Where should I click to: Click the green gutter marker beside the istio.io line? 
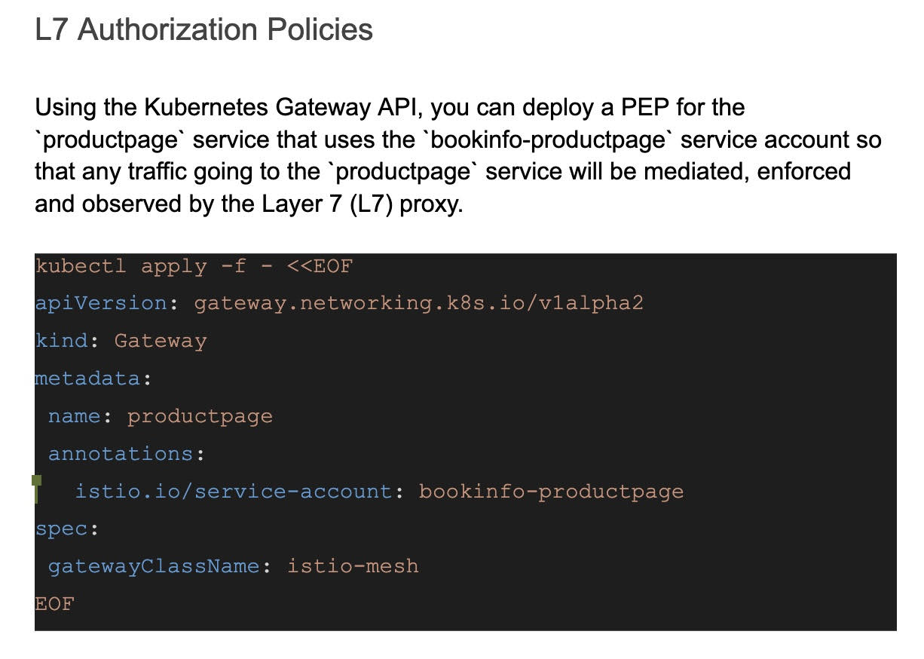click(36, 490)
